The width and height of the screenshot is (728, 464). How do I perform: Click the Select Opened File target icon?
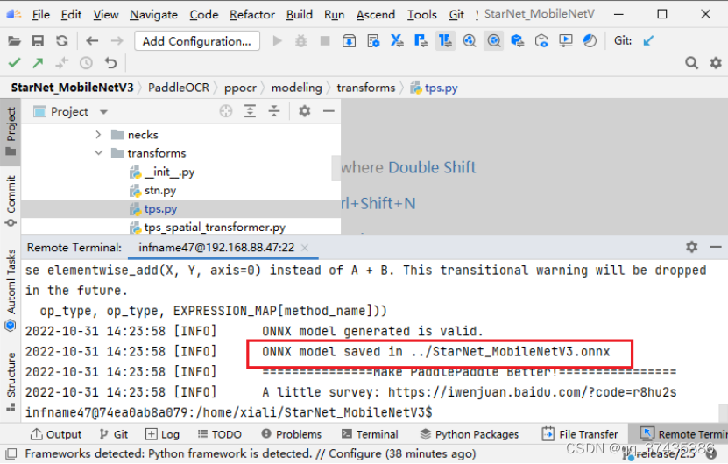coord(226,111)
